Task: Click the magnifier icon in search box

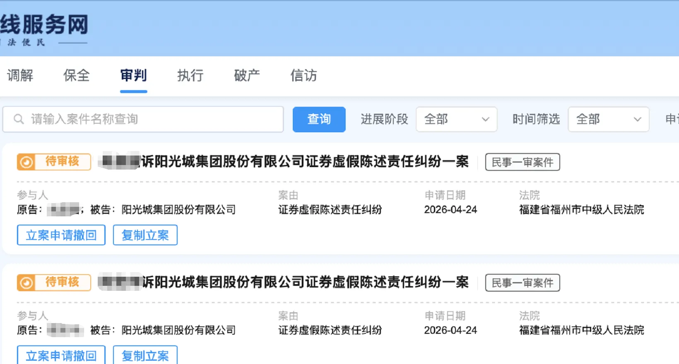Action: point(19,119)
